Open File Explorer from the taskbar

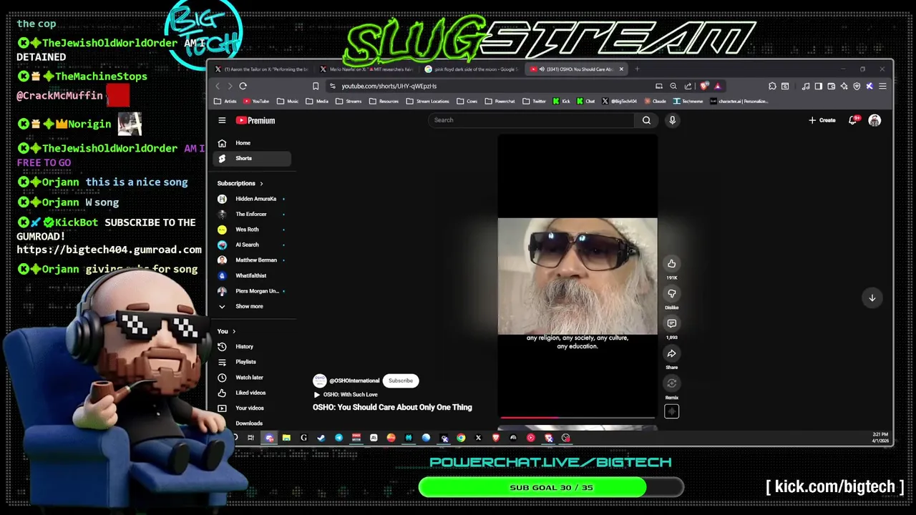286,438
